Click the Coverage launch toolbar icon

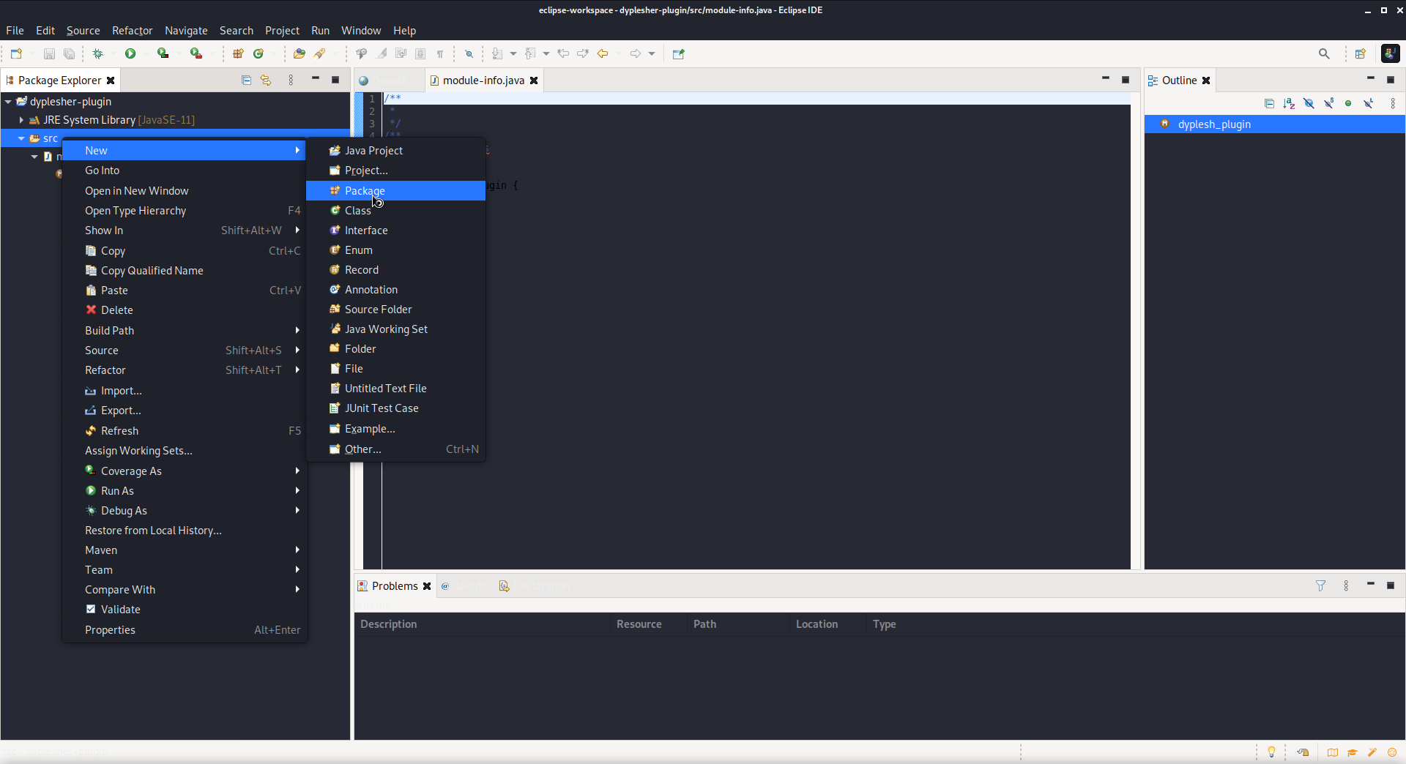point(163,53)
